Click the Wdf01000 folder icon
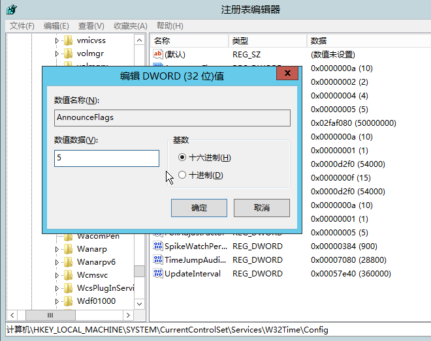The height and width of the screenshot is (341, 431). coord(68,301)
